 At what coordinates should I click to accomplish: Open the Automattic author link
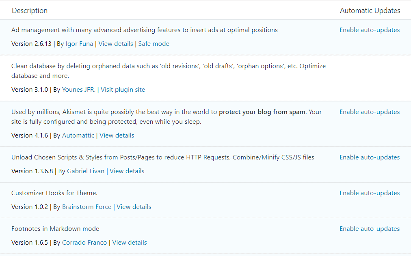pyautogui.click(x=78, y=136)
